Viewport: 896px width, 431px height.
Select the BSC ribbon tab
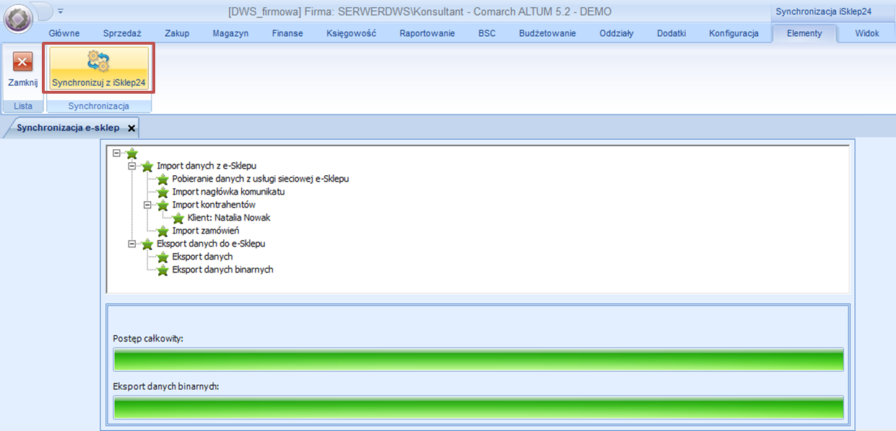pyautogui.click(x=487, y=33)
